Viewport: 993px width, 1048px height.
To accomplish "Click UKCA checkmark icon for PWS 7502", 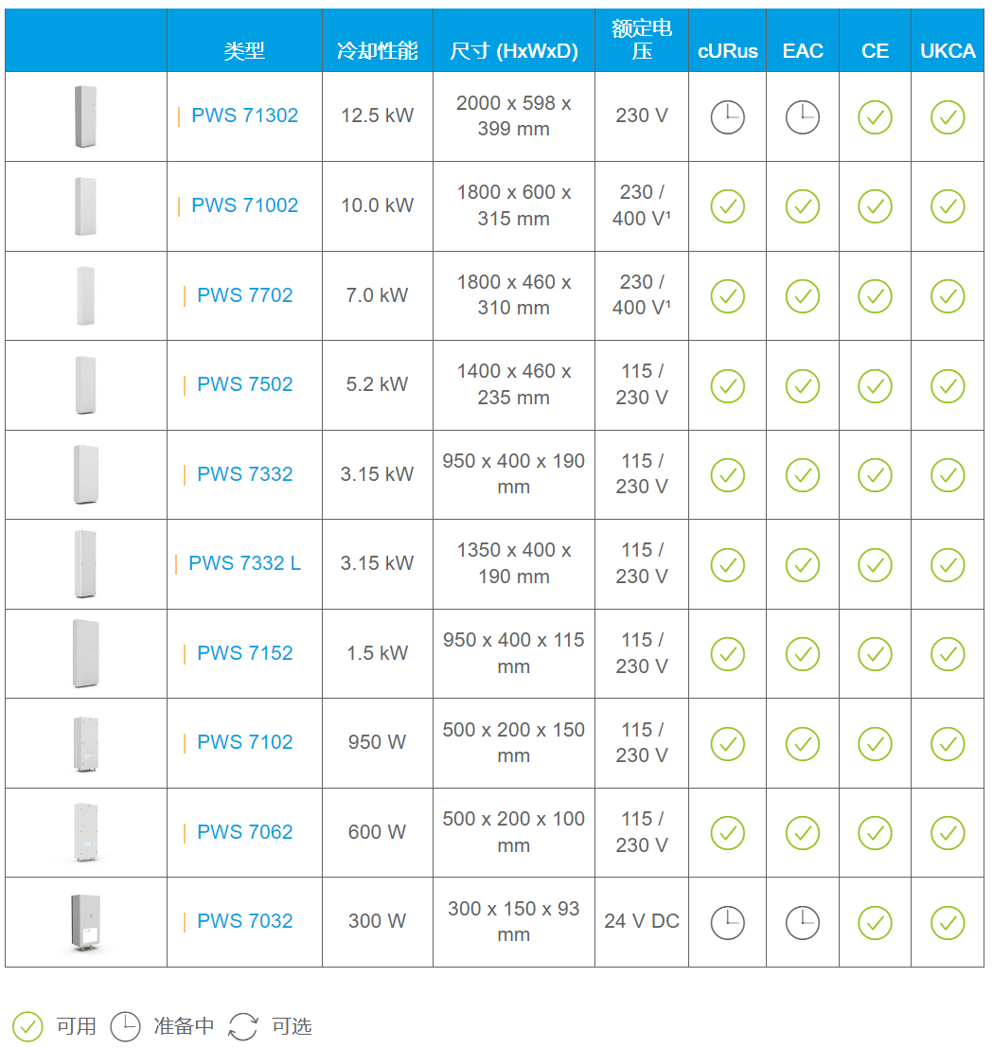I will click(x=948, y=386).
